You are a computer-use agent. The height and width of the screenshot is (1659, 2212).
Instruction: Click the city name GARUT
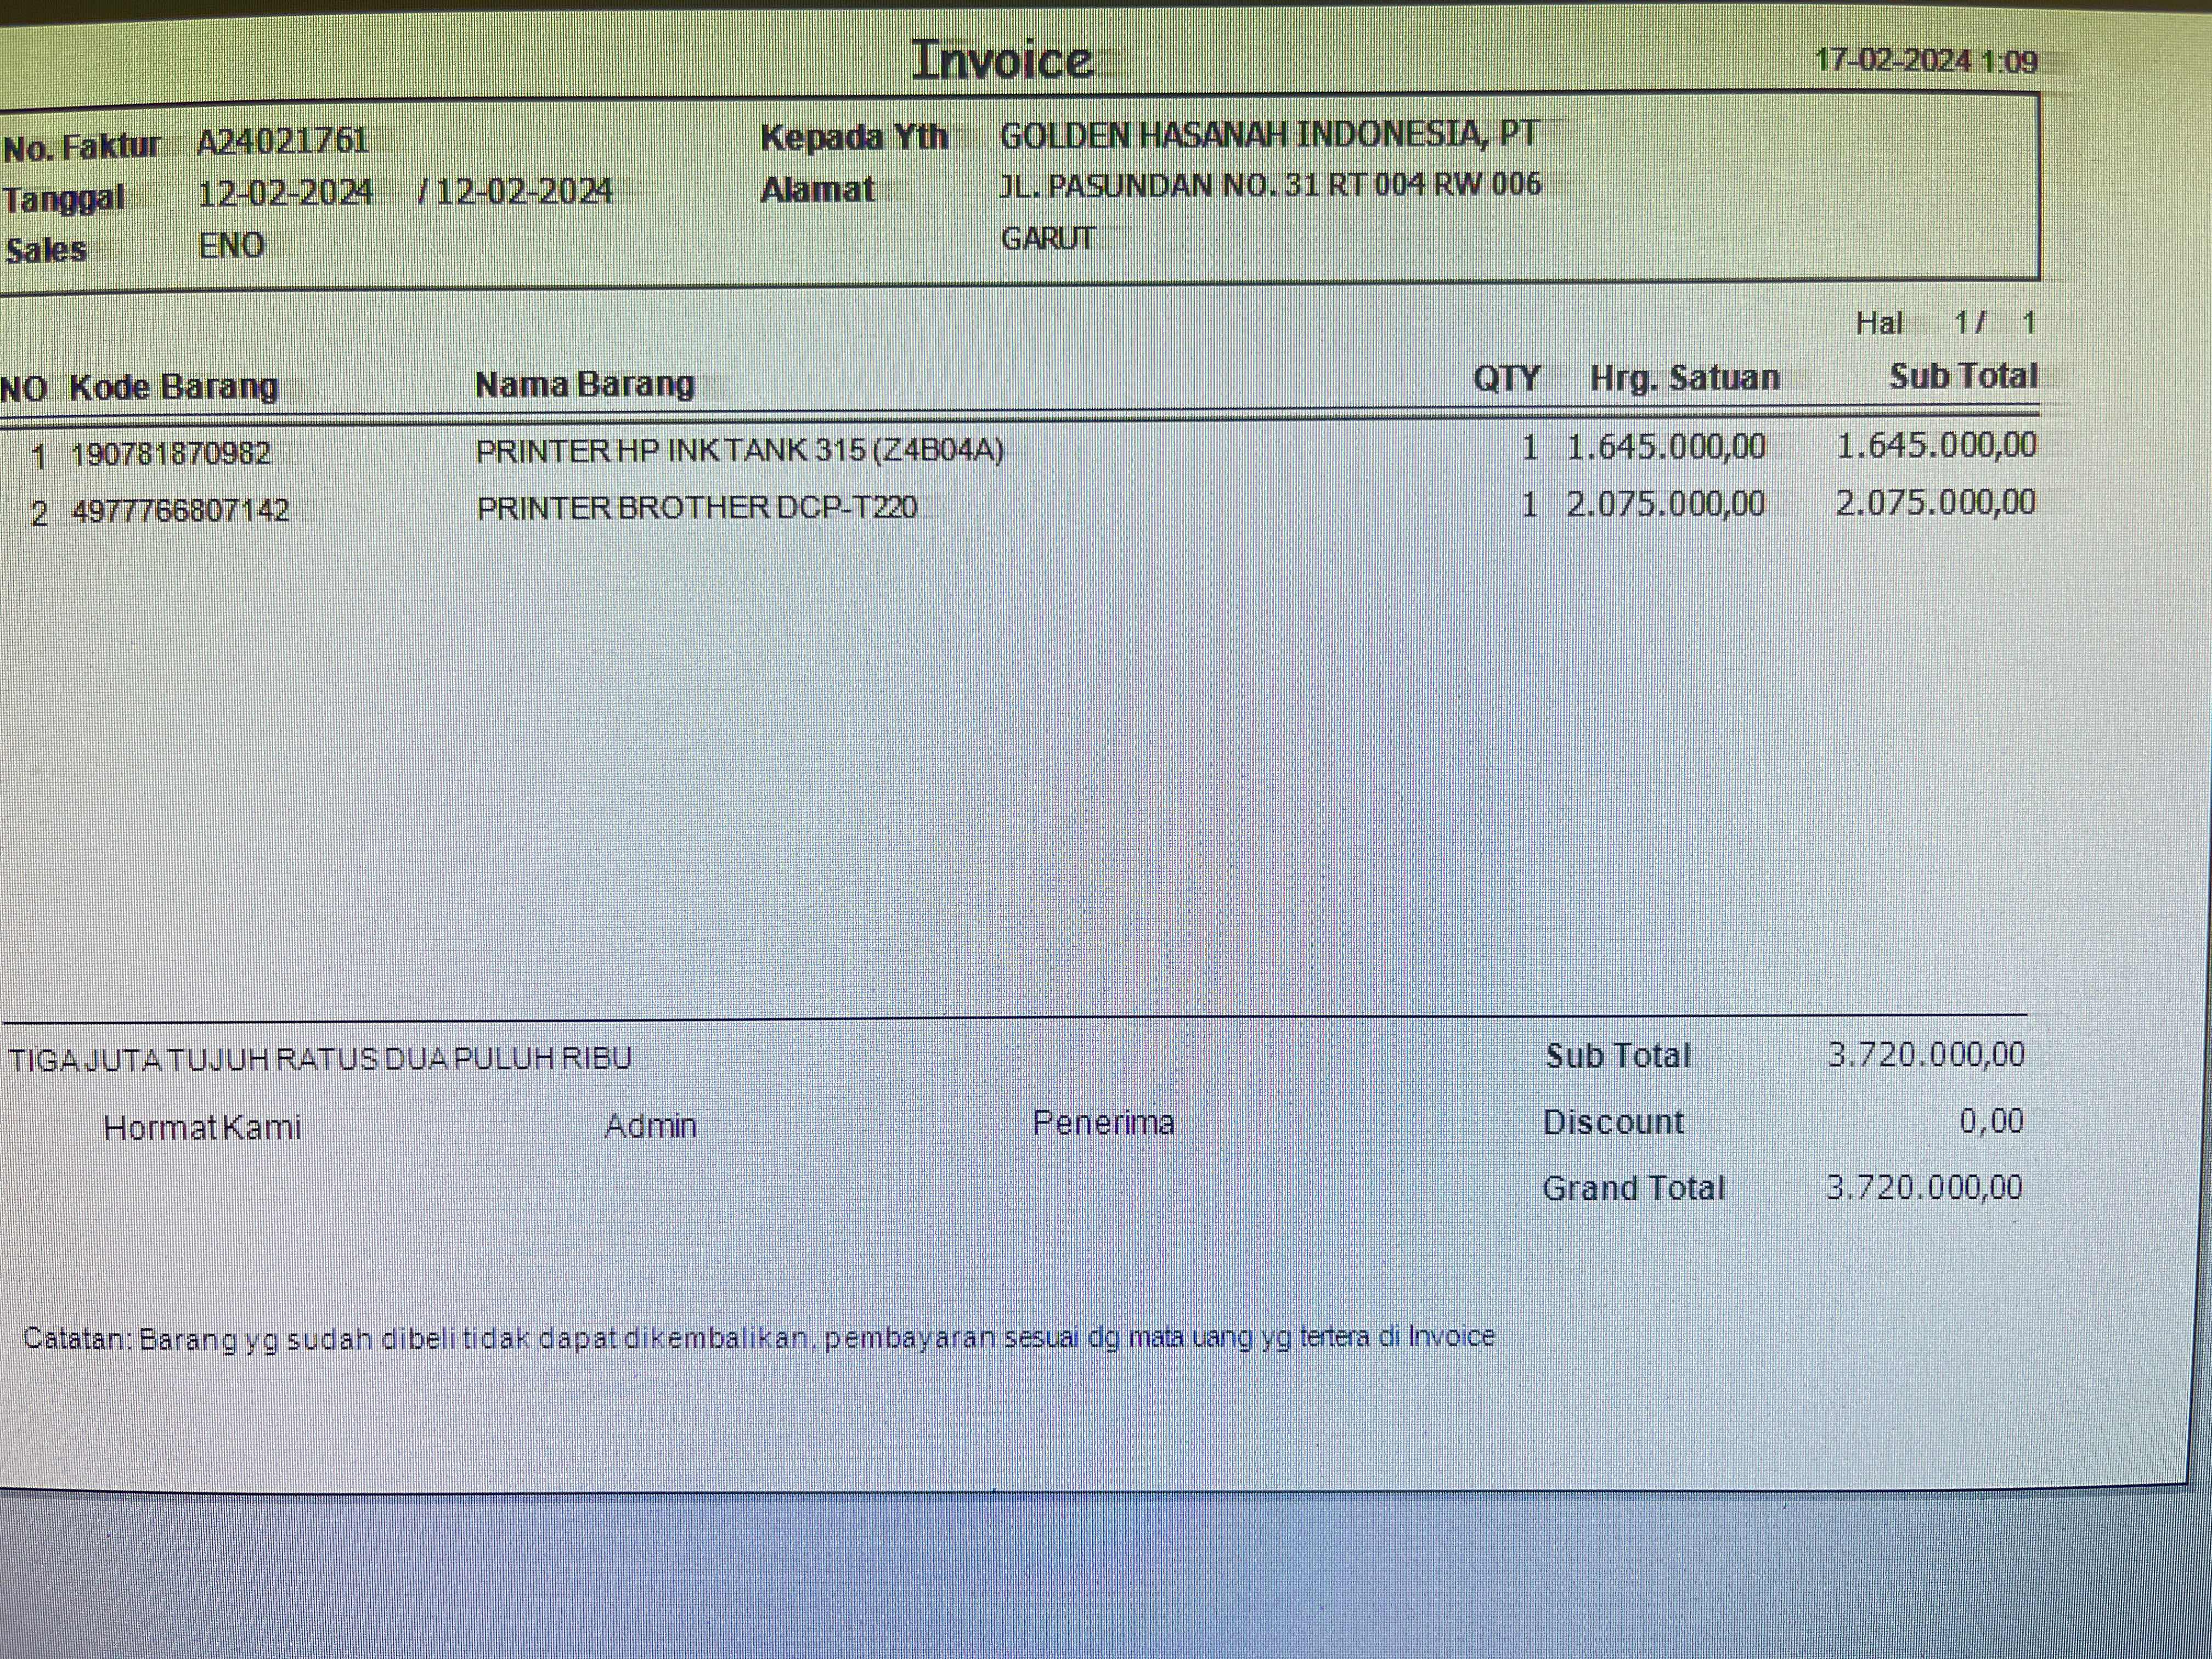pyautogui.click(x=1048, y=239)
